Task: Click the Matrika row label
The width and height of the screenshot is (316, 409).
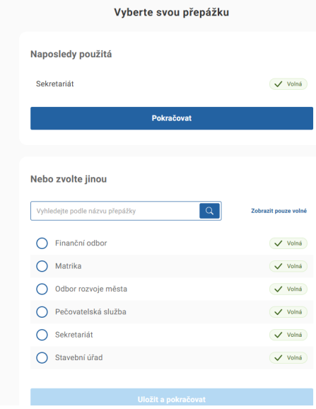Action: 69,266
